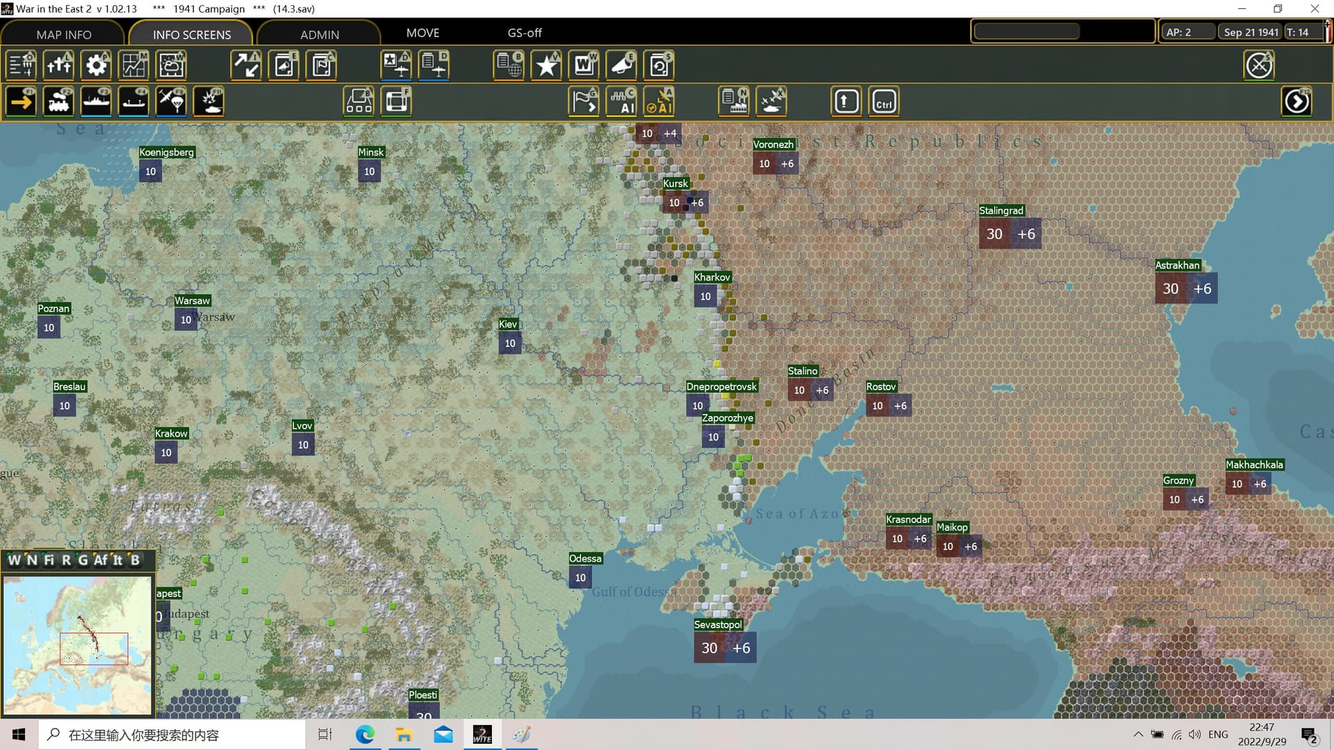Click the air recon planes-over-tank icon (X)
Viewport: 1334px width, 750px height.
[x=771, y=101]
